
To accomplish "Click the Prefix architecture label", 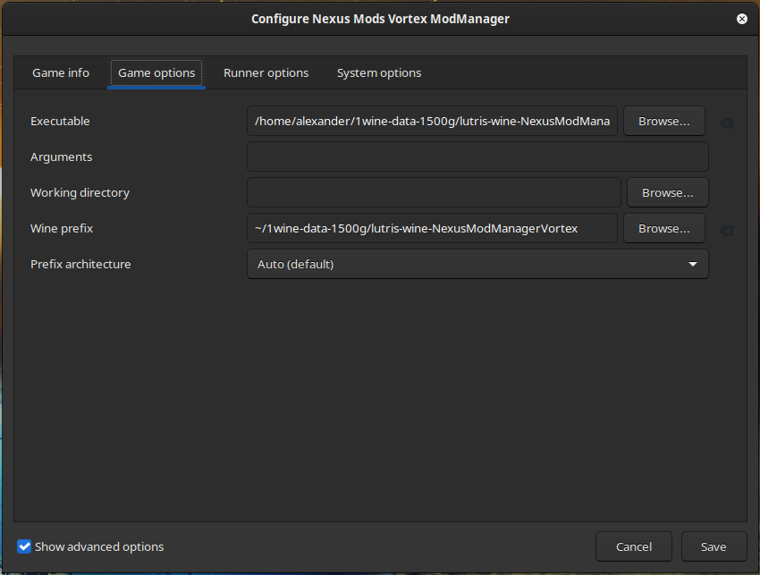I will [x=80, y=264].
